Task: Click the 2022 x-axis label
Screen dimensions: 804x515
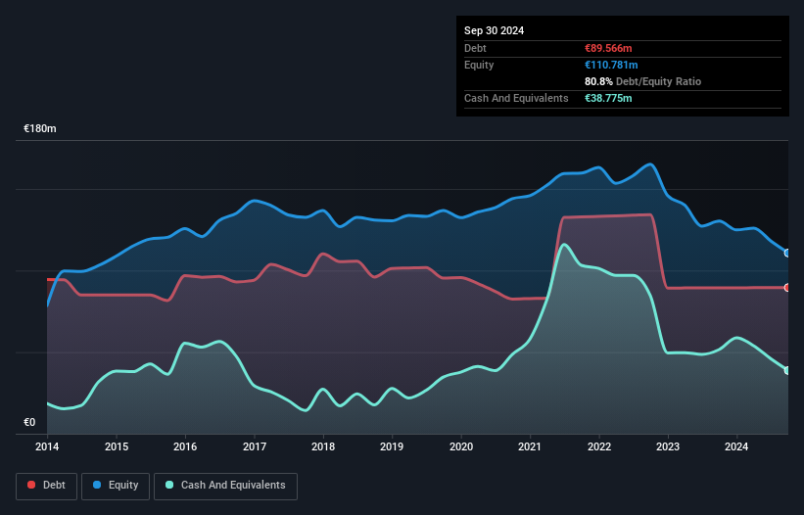Action: coord(599,446)
